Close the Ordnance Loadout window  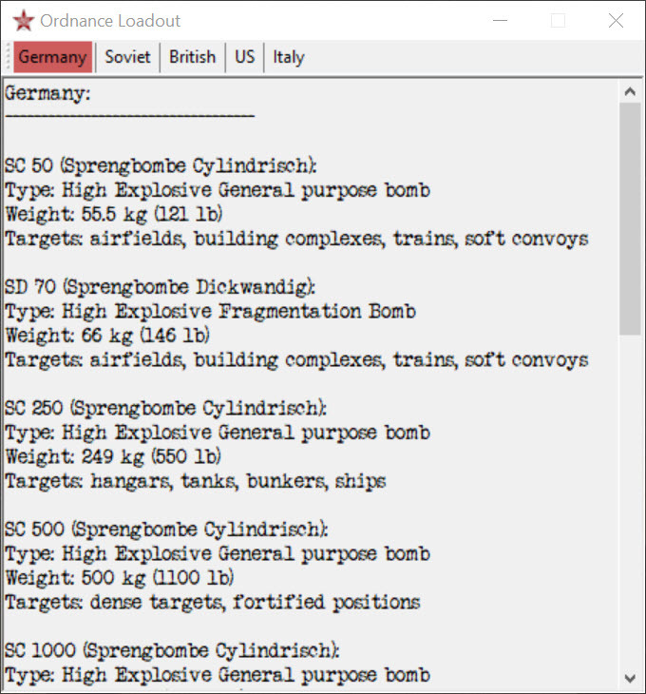point(616,21)
